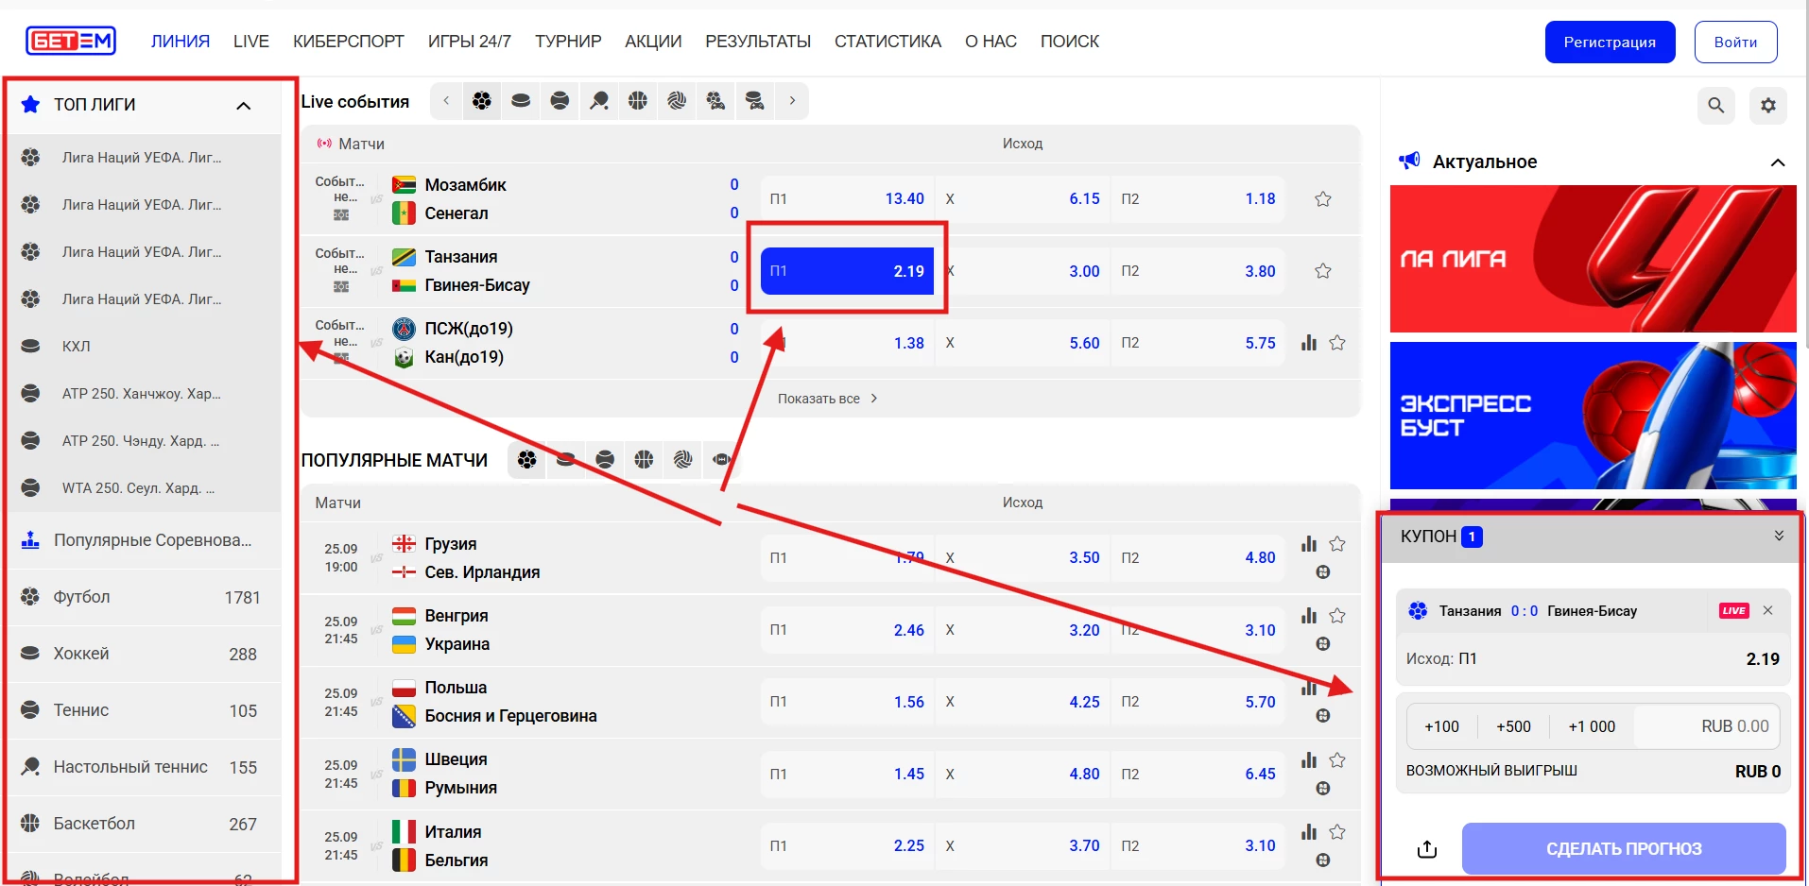The height and width of the screenshot is (886, 1809).
Task: Open the LIVE menu item
Action: pos(251,42)
